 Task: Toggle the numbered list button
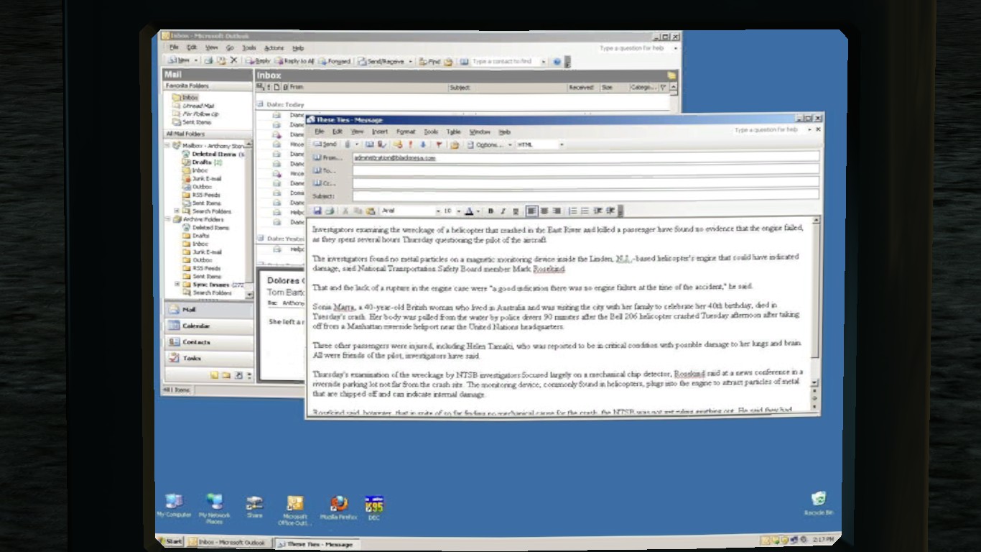coord(572,211)
